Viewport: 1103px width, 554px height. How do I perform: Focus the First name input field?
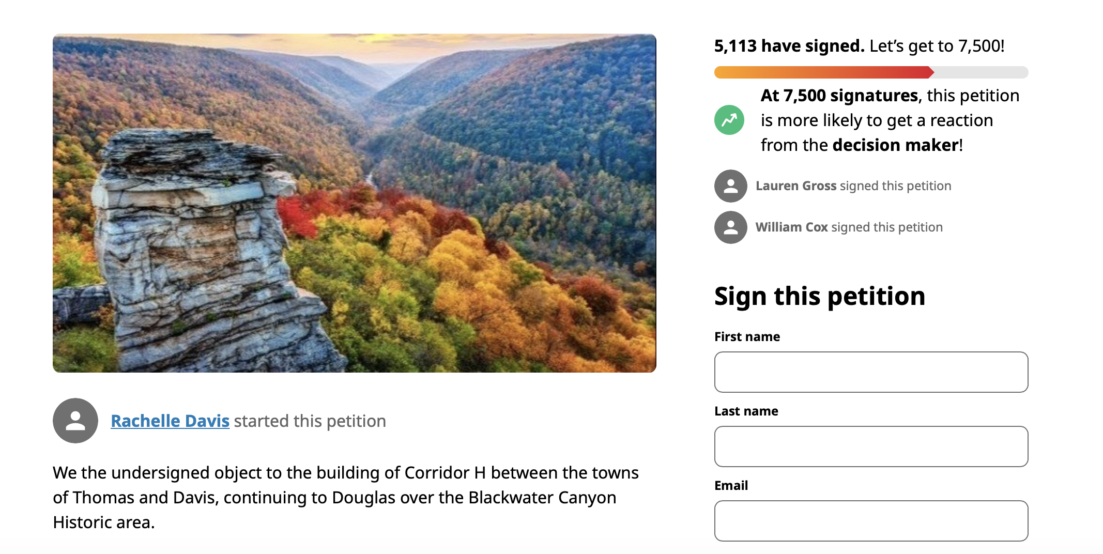[871, 372]
